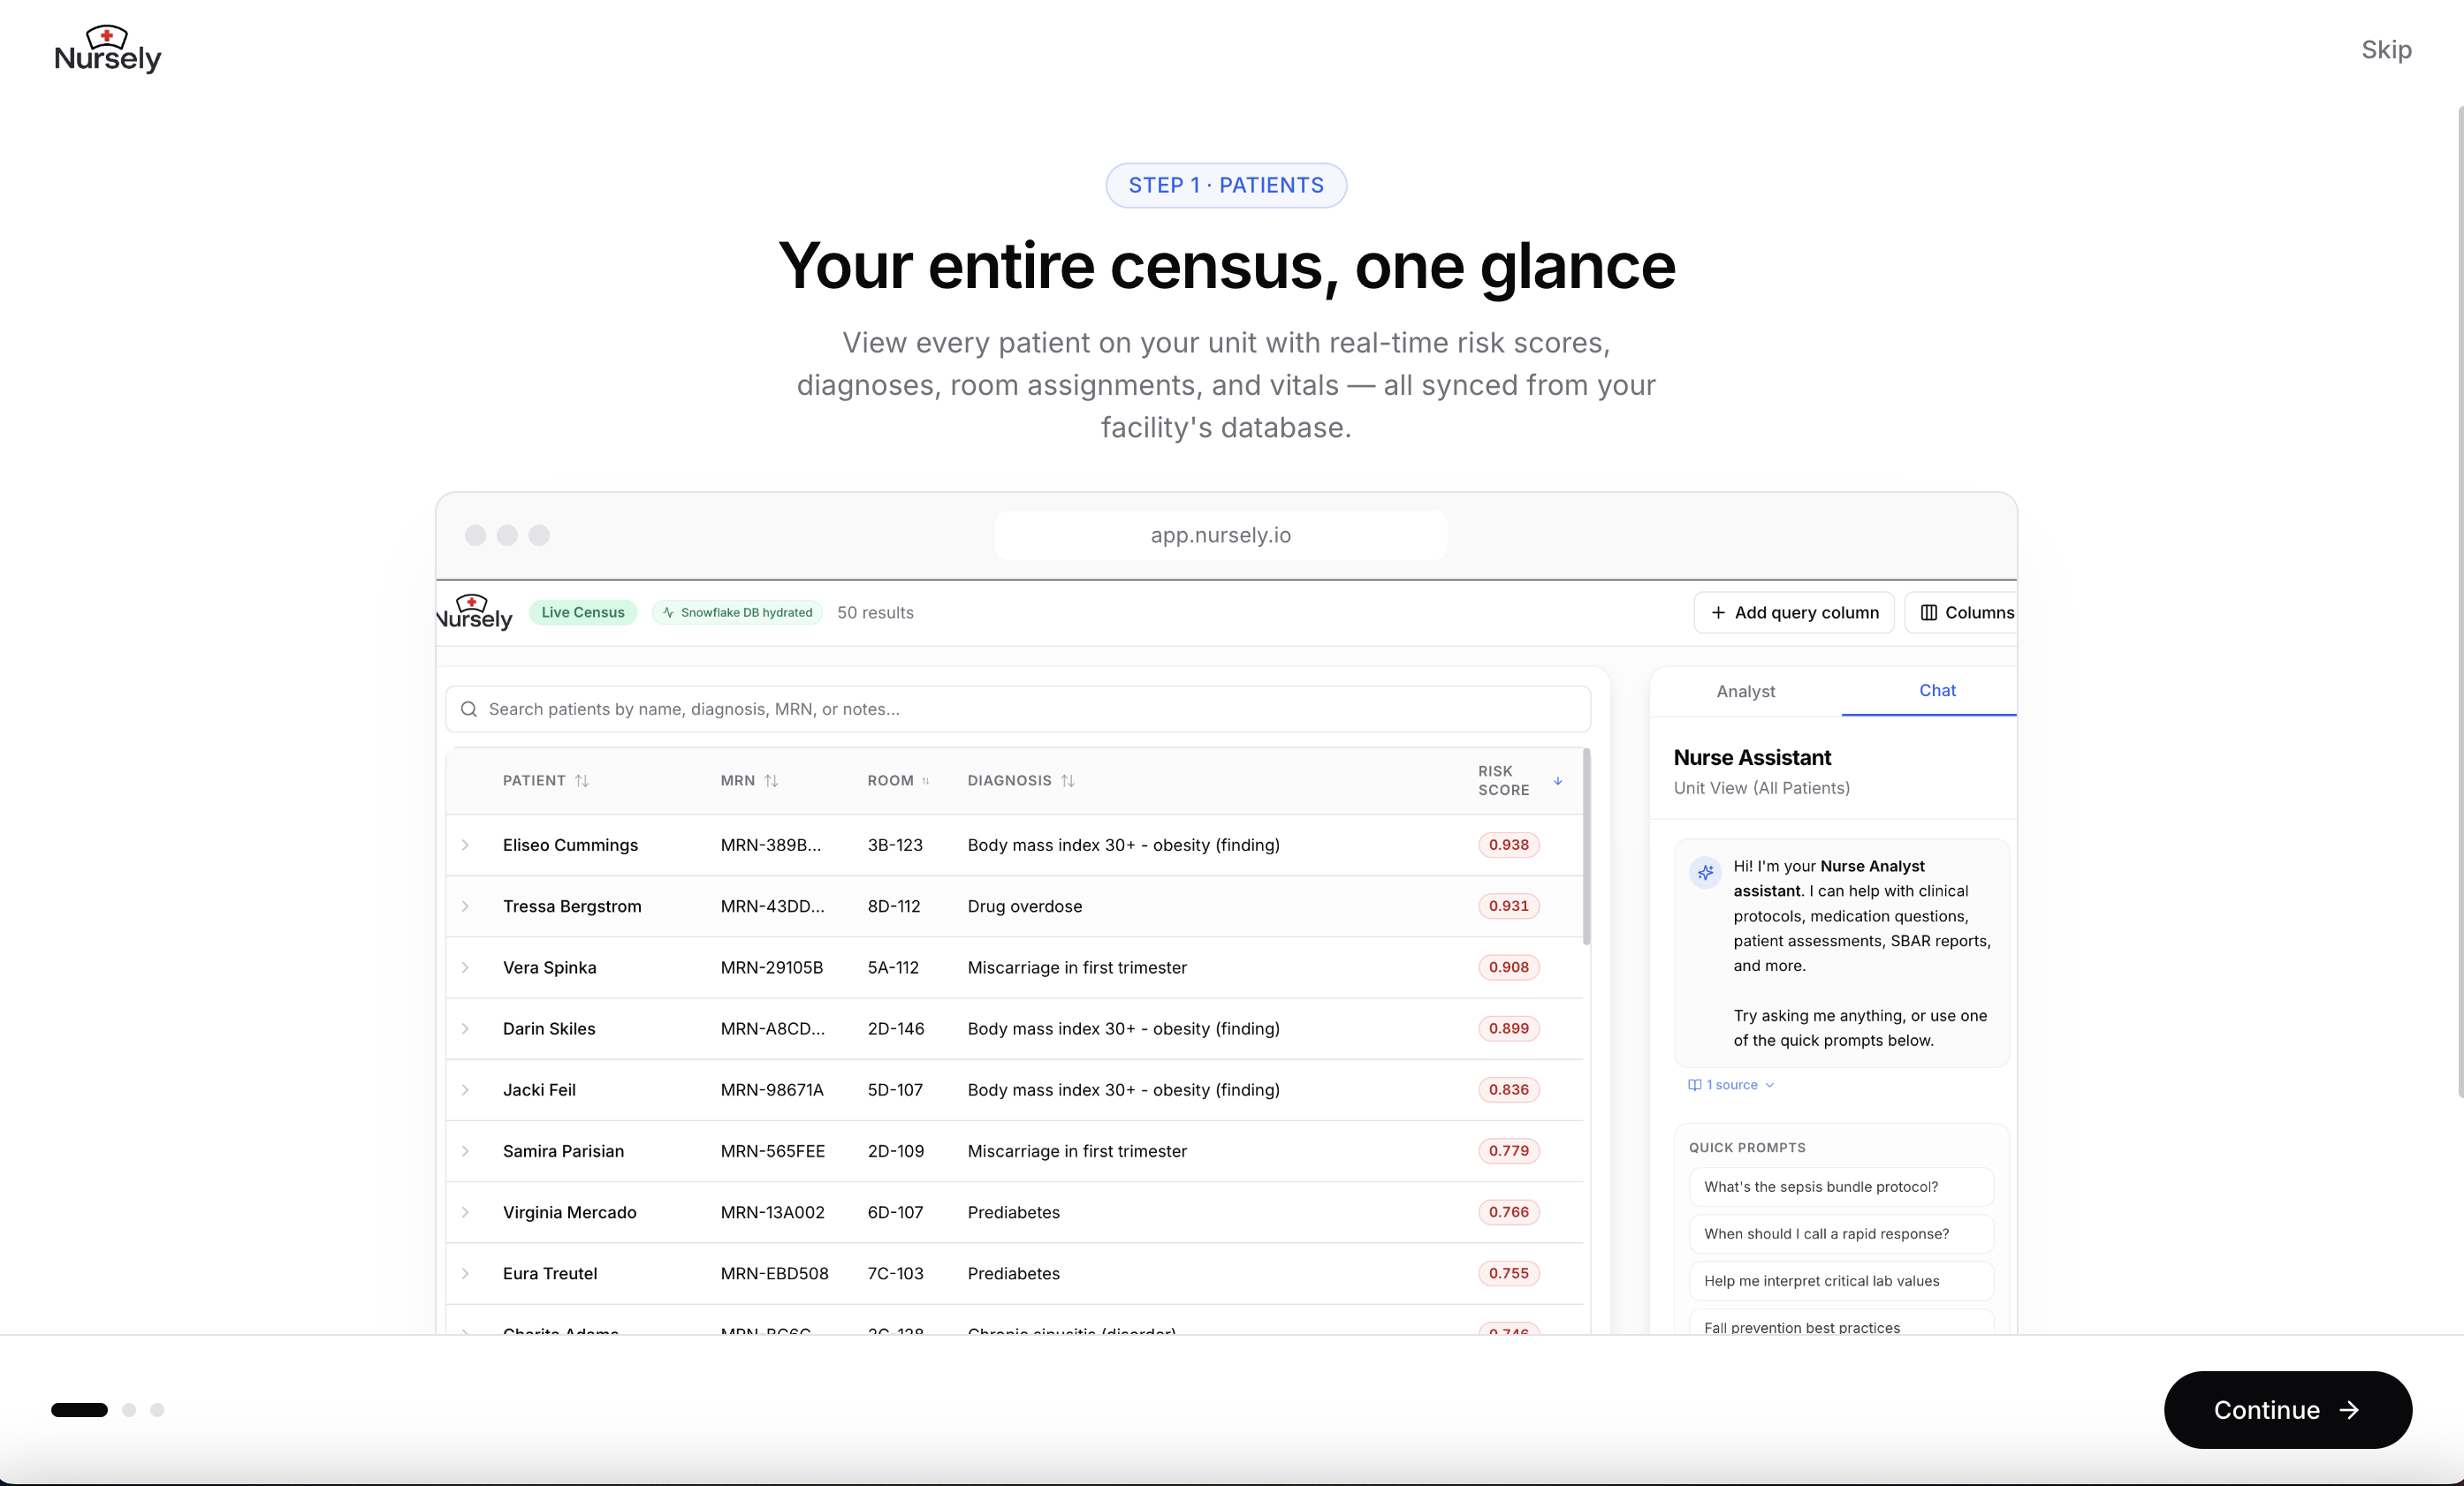The height and width of the screenshot is (1486, 2464).
Task: Click the Diagnosis column sort arrows icon
Action: coord(1068,780)
